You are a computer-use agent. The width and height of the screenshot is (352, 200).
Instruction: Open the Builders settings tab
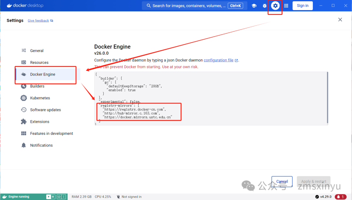[x=48, y=86]
